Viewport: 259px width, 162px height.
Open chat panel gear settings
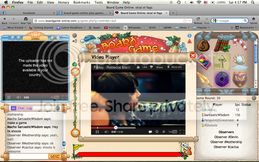click(57, 108)
